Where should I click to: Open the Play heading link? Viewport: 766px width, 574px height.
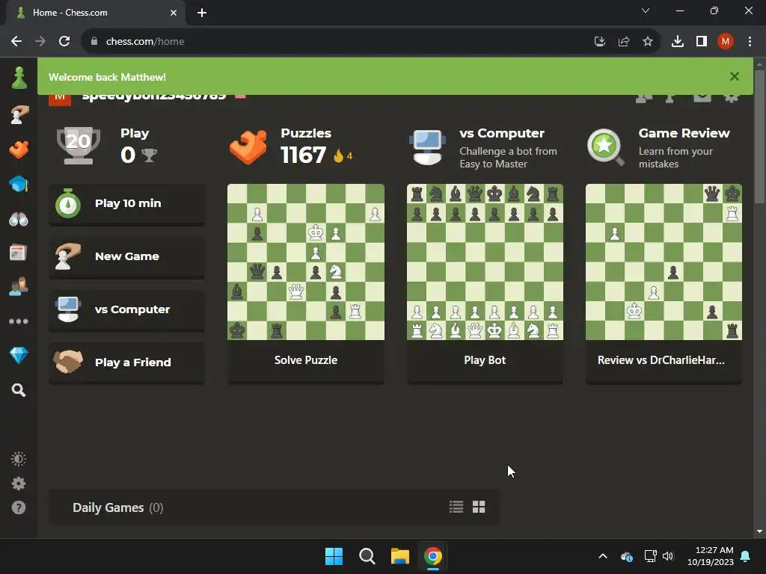[x=135, y=133]
